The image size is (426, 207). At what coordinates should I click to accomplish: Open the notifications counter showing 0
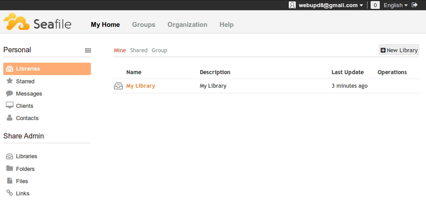[x=375, y=5]
